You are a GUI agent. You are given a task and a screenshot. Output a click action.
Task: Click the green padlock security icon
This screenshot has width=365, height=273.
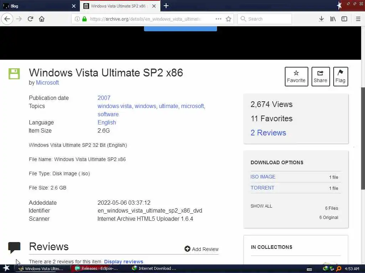84,19
